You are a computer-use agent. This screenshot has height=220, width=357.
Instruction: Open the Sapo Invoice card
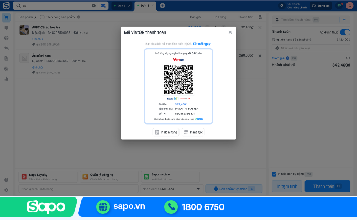point(170,177)
